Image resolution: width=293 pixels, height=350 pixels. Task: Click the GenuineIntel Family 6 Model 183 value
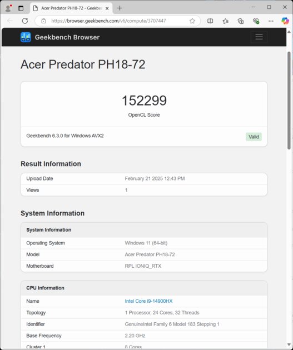point(172,324)
